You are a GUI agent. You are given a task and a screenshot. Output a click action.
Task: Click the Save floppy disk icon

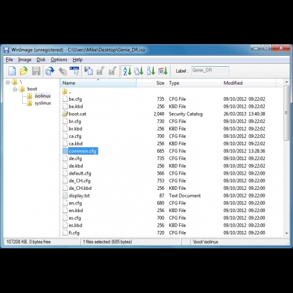click(36, 71)
